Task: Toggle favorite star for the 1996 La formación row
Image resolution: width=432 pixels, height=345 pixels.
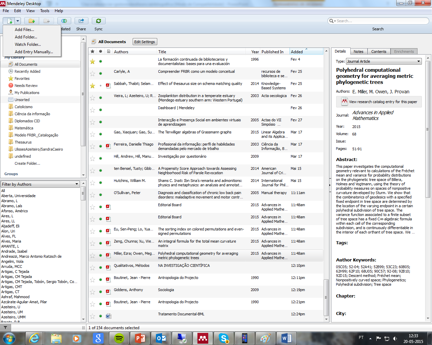Action: [x=92, y=61]
